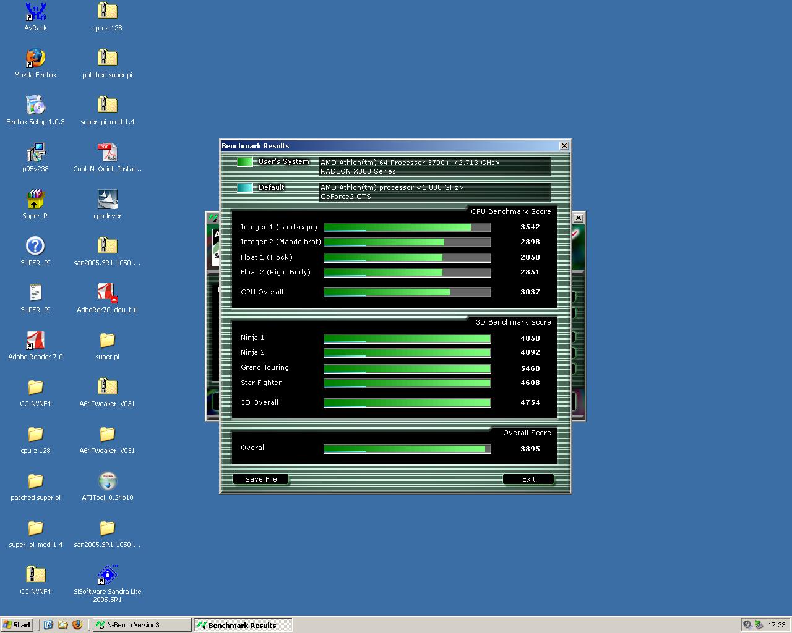Select the ATITool_0.24b10 installer icon
The width and height of the screenshot is (792, 633).
tap(107, 482)
